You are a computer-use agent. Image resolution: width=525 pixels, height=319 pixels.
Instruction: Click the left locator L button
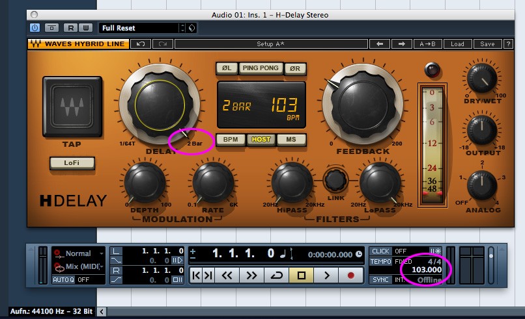(116, 251)
